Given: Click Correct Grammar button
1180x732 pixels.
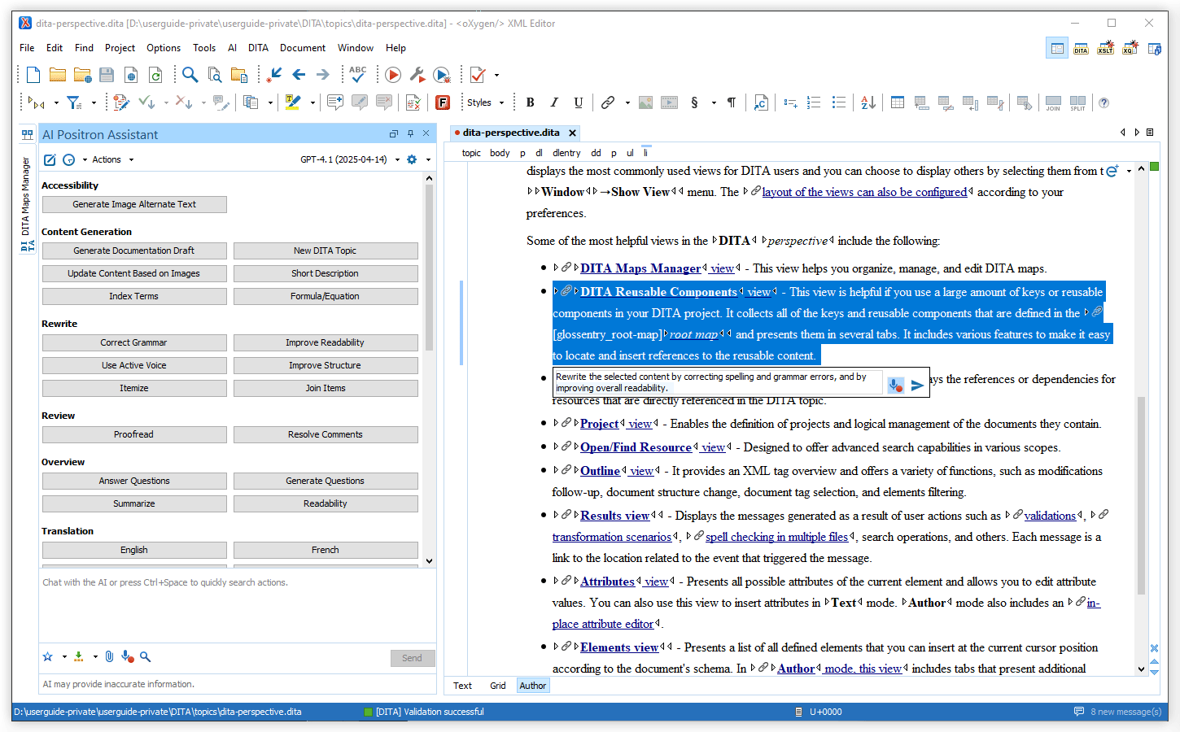Looking at the screenshot, I should (134, 342).
